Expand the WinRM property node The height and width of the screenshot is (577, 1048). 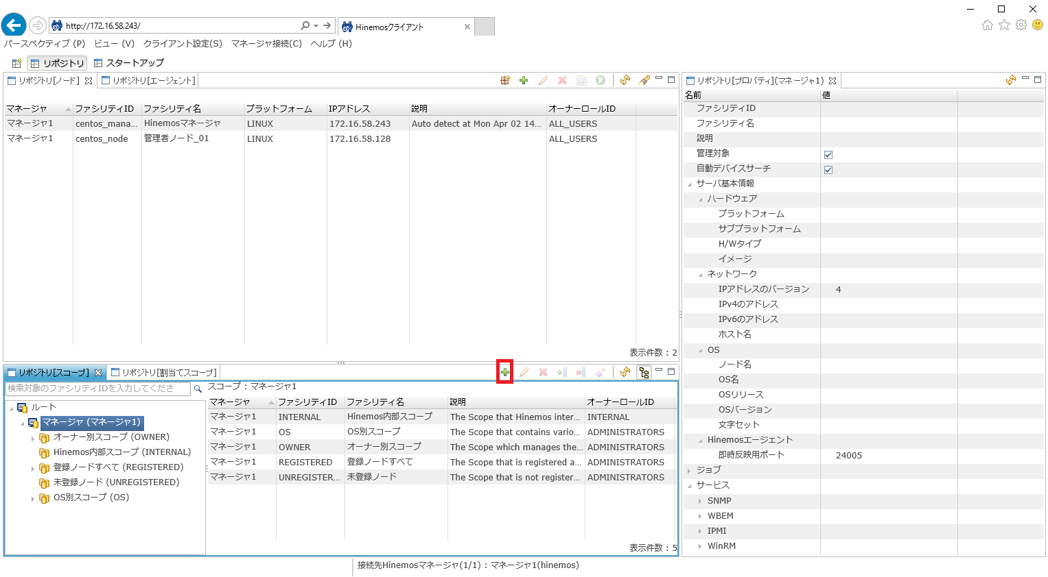point(701,547)
